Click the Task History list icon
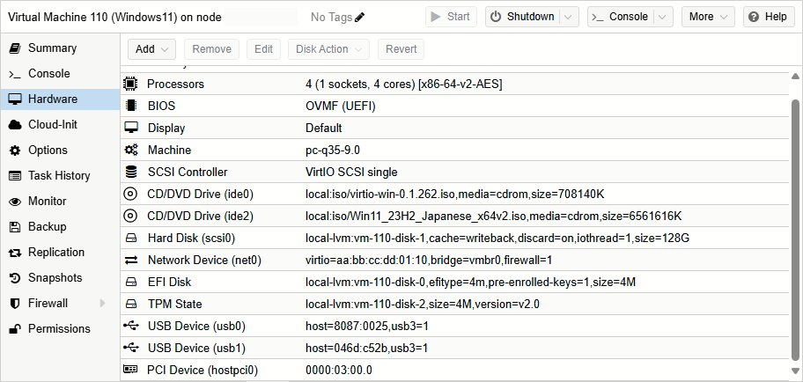This screenshot has height=382, width=803. tap(15, 176)
